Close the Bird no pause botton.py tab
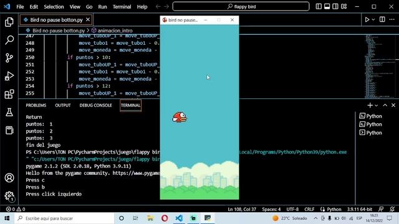Screen dimensions: 399x224 coord(88,19)
